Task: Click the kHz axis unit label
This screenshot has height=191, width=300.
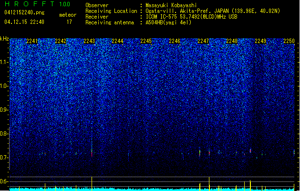Action: point(4,39)
